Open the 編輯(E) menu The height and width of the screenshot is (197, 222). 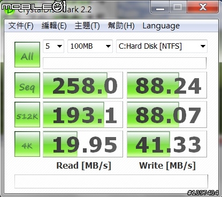(x=54, y=26)
